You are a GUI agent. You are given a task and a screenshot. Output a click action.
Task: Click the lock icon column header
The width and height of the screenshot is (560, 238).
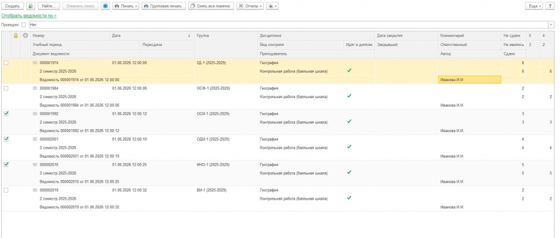point(16,36)
